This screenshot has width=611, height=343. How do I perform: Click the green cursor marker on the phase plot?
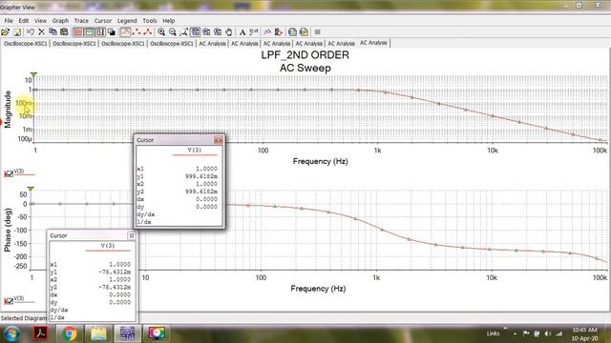point(31,189)
